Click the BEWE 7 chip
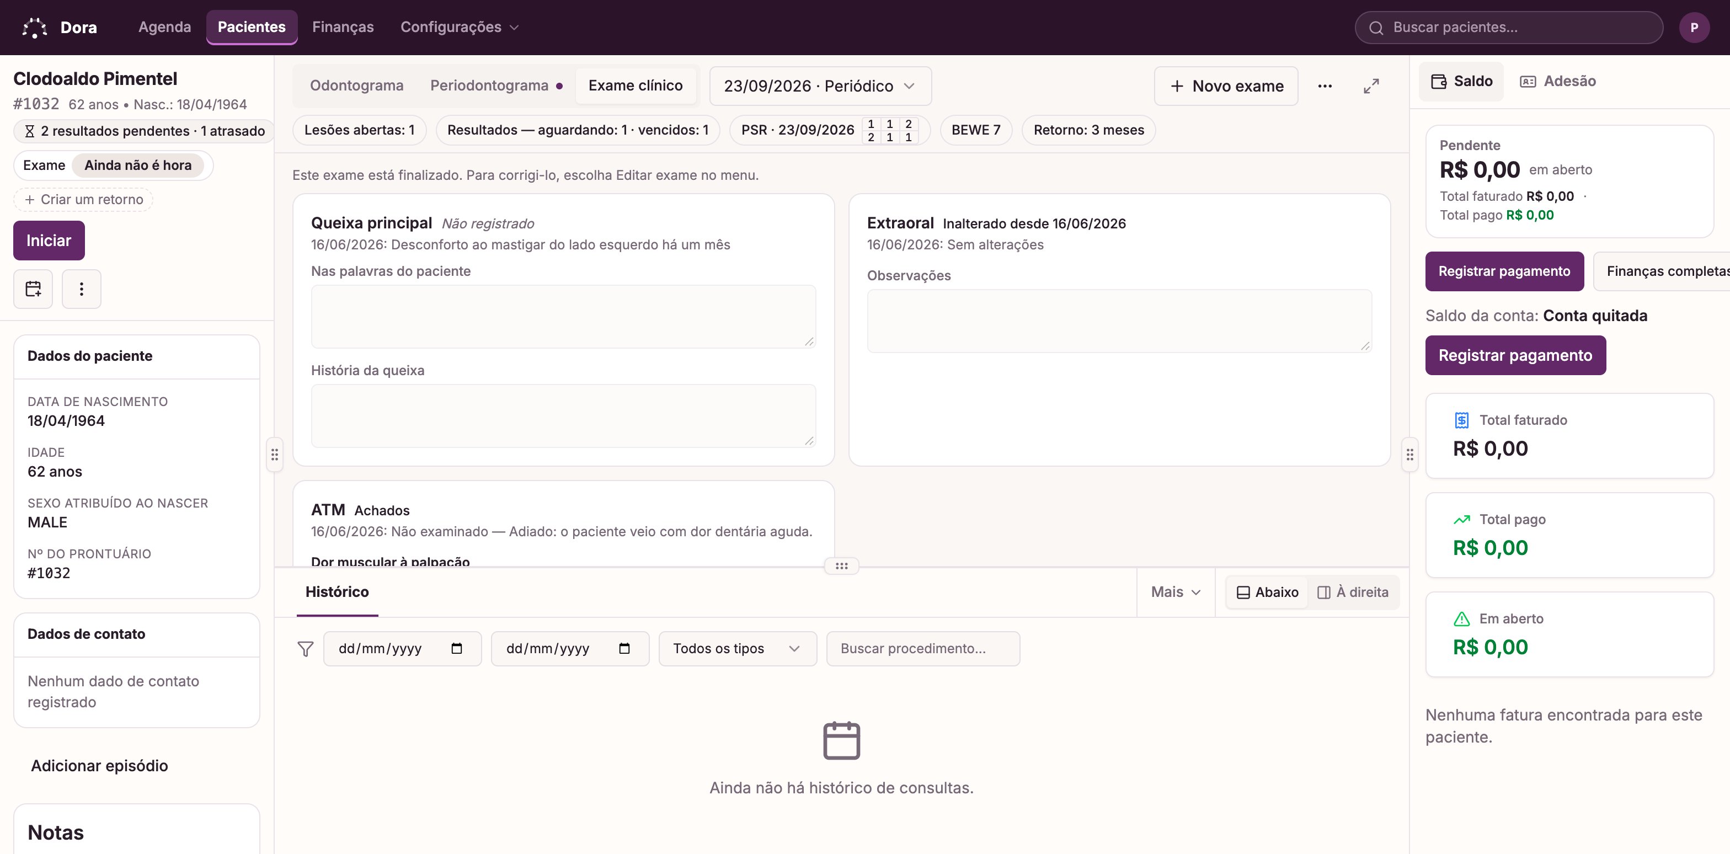 coord(975,130)
